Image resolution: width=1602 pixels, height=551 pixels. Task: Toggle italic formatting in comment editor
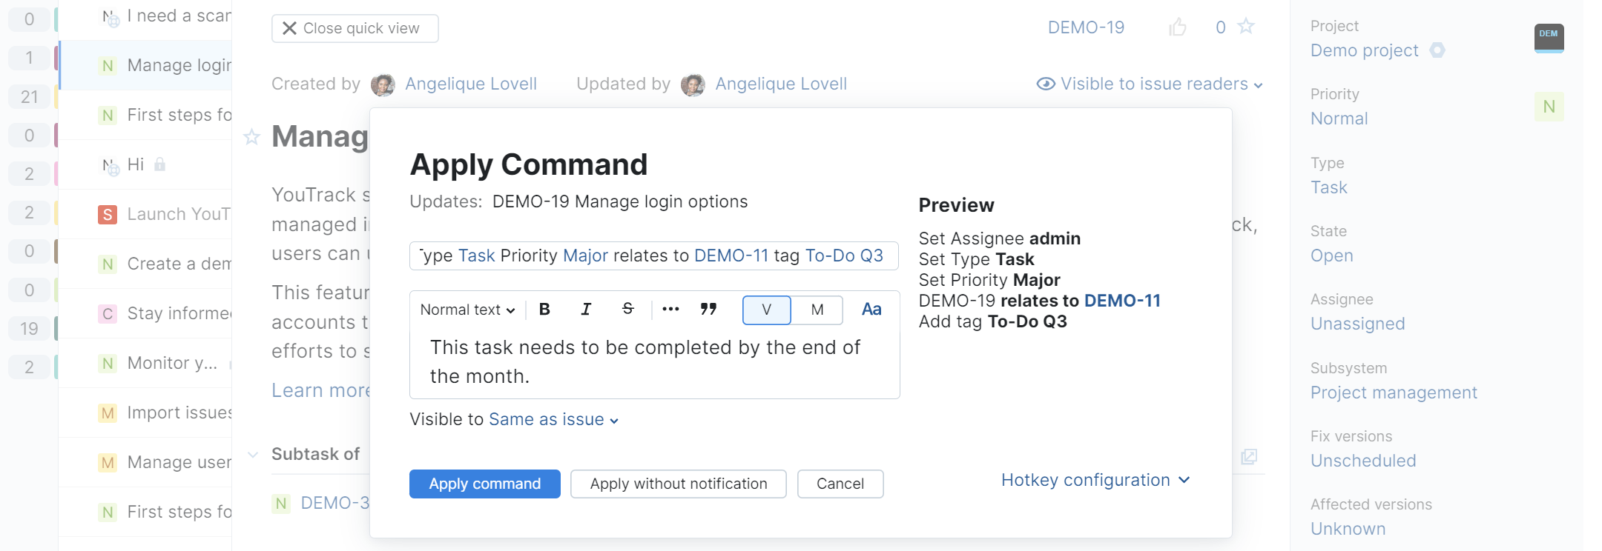[586, 310]
